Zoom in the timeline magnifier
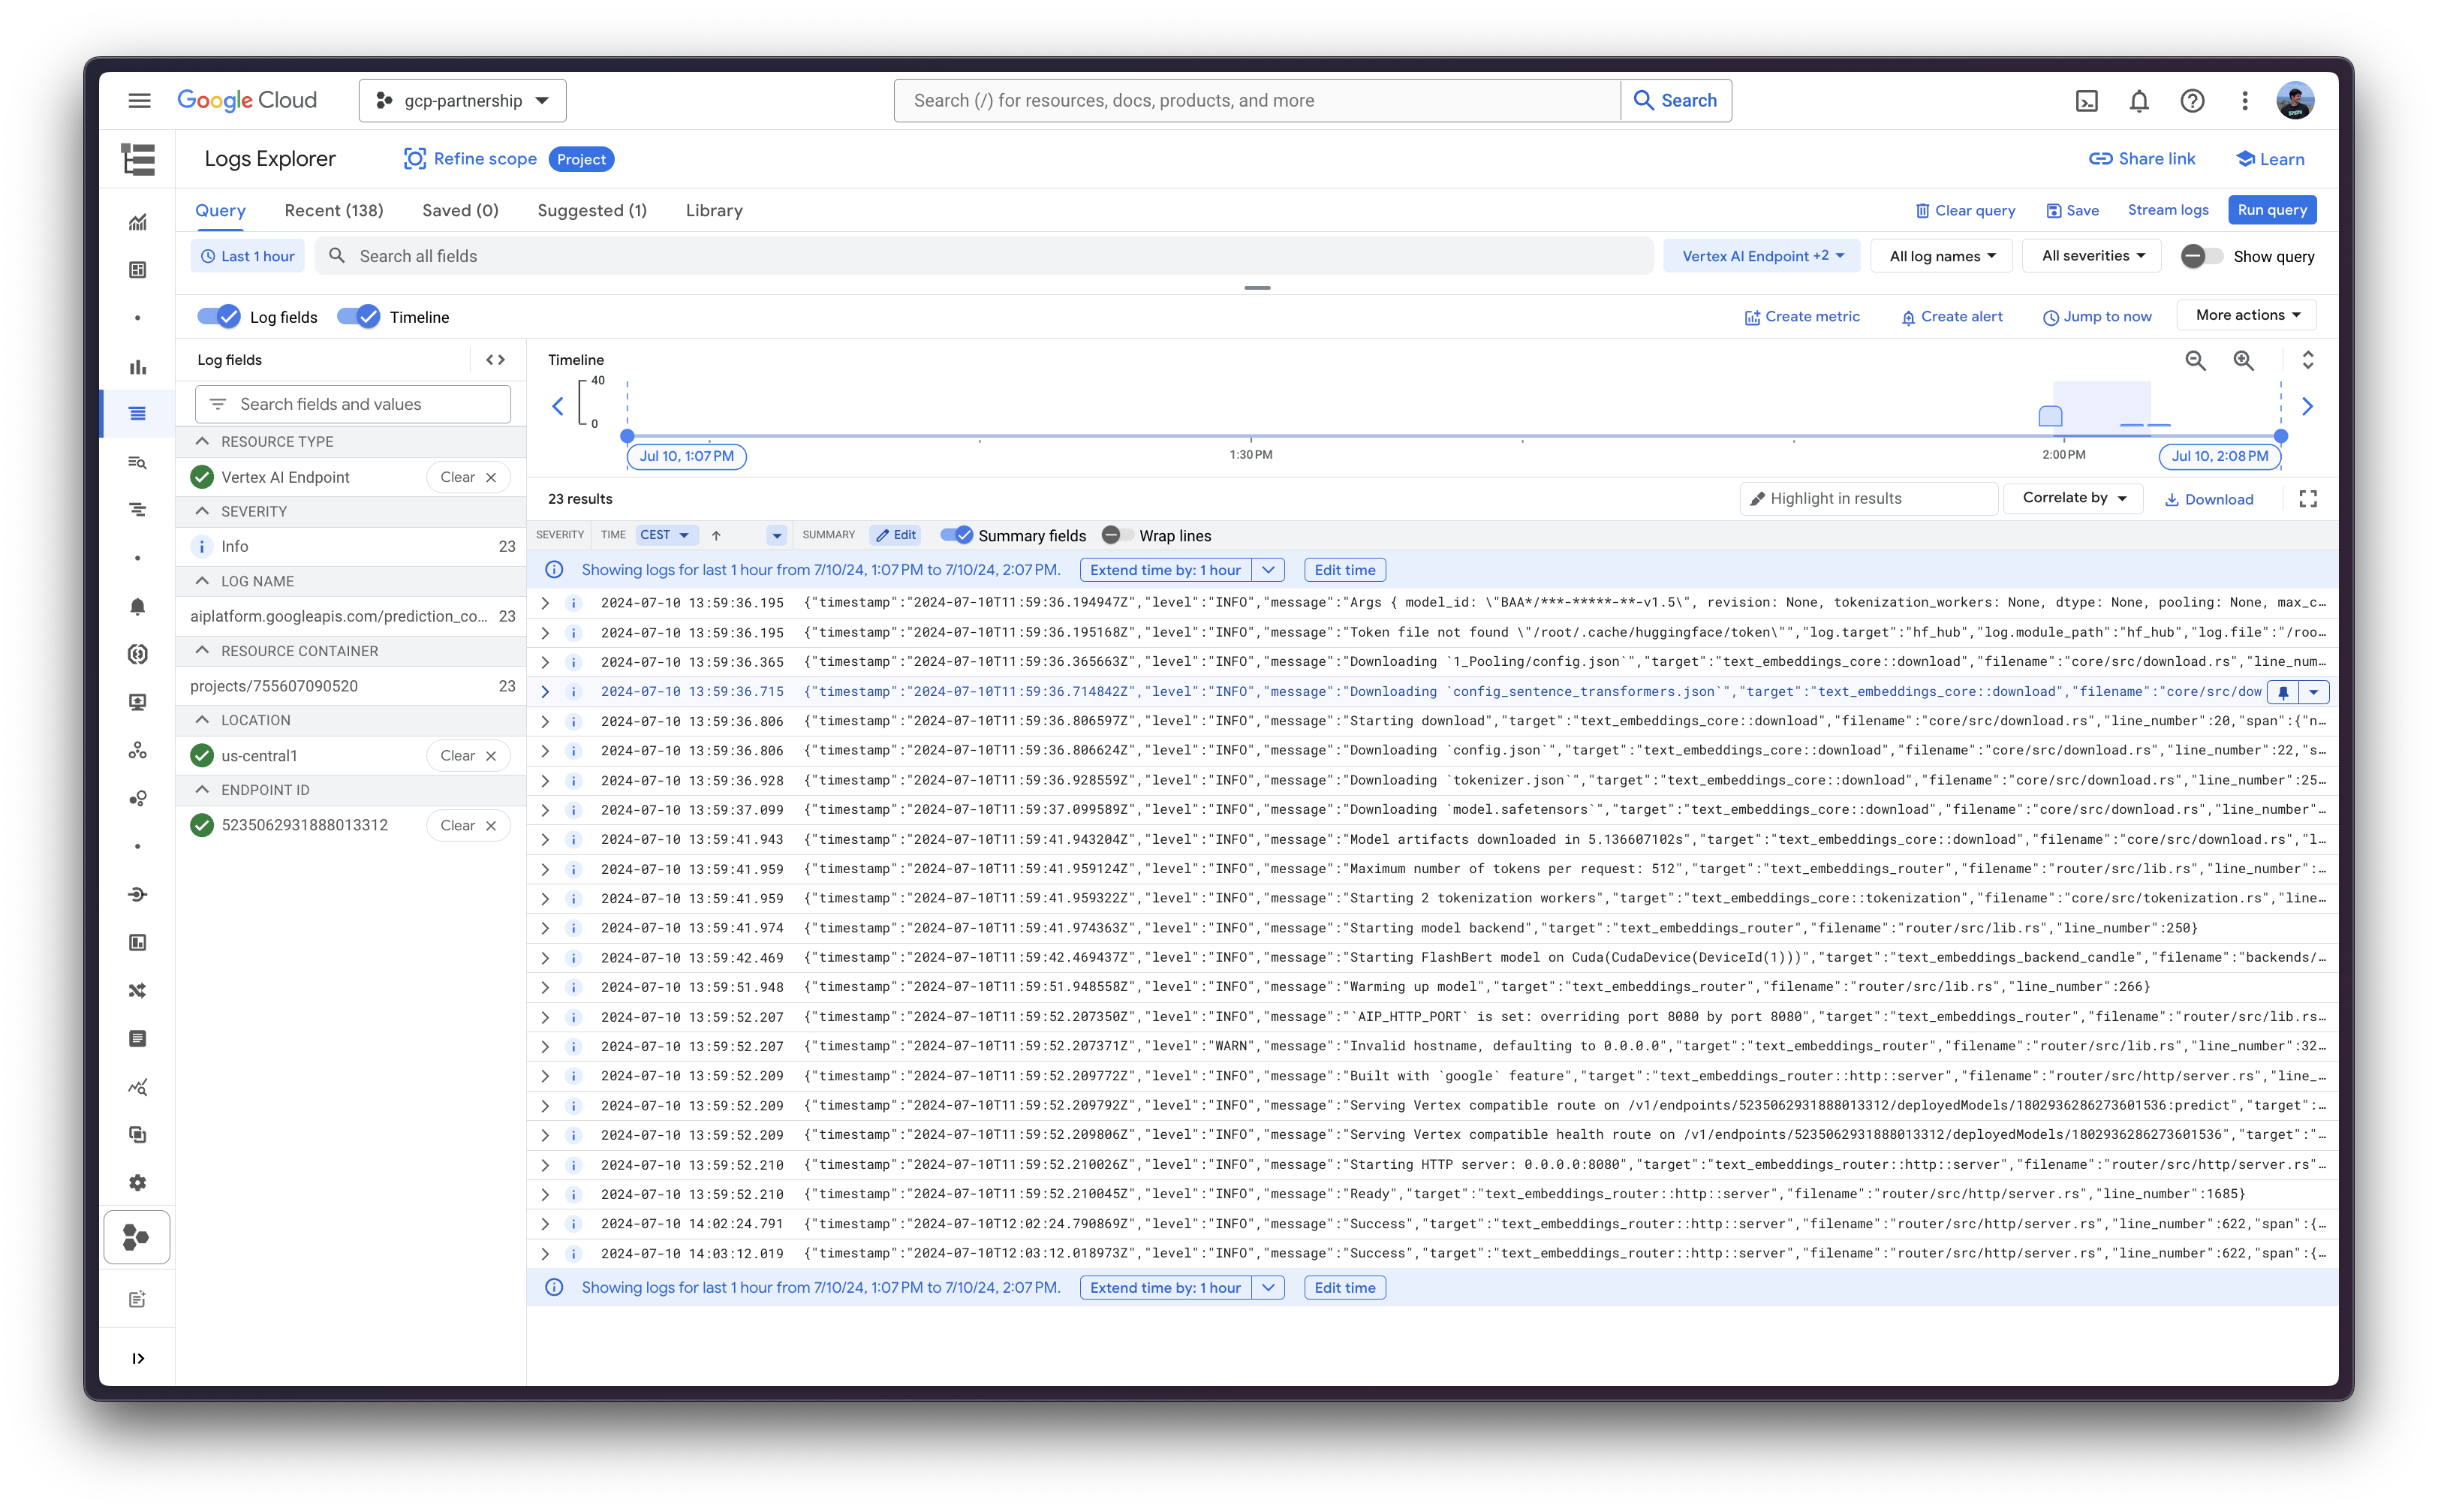Viewport: 2438px width, 1512px height. point(2244,360)
